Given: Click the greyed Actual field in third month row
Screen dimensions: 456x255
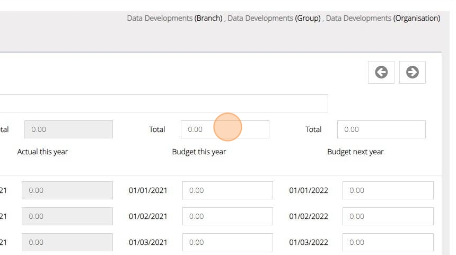Looking at the screenshot, I should 67,242.
